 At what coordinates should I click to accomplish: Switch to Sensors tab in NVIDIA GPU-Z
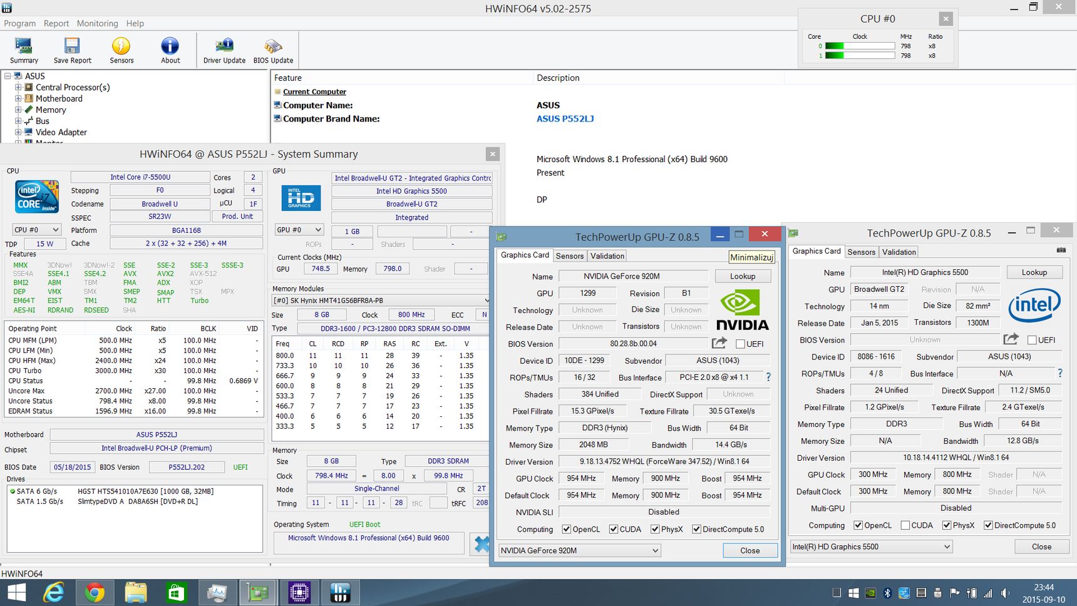pos(569,255)
